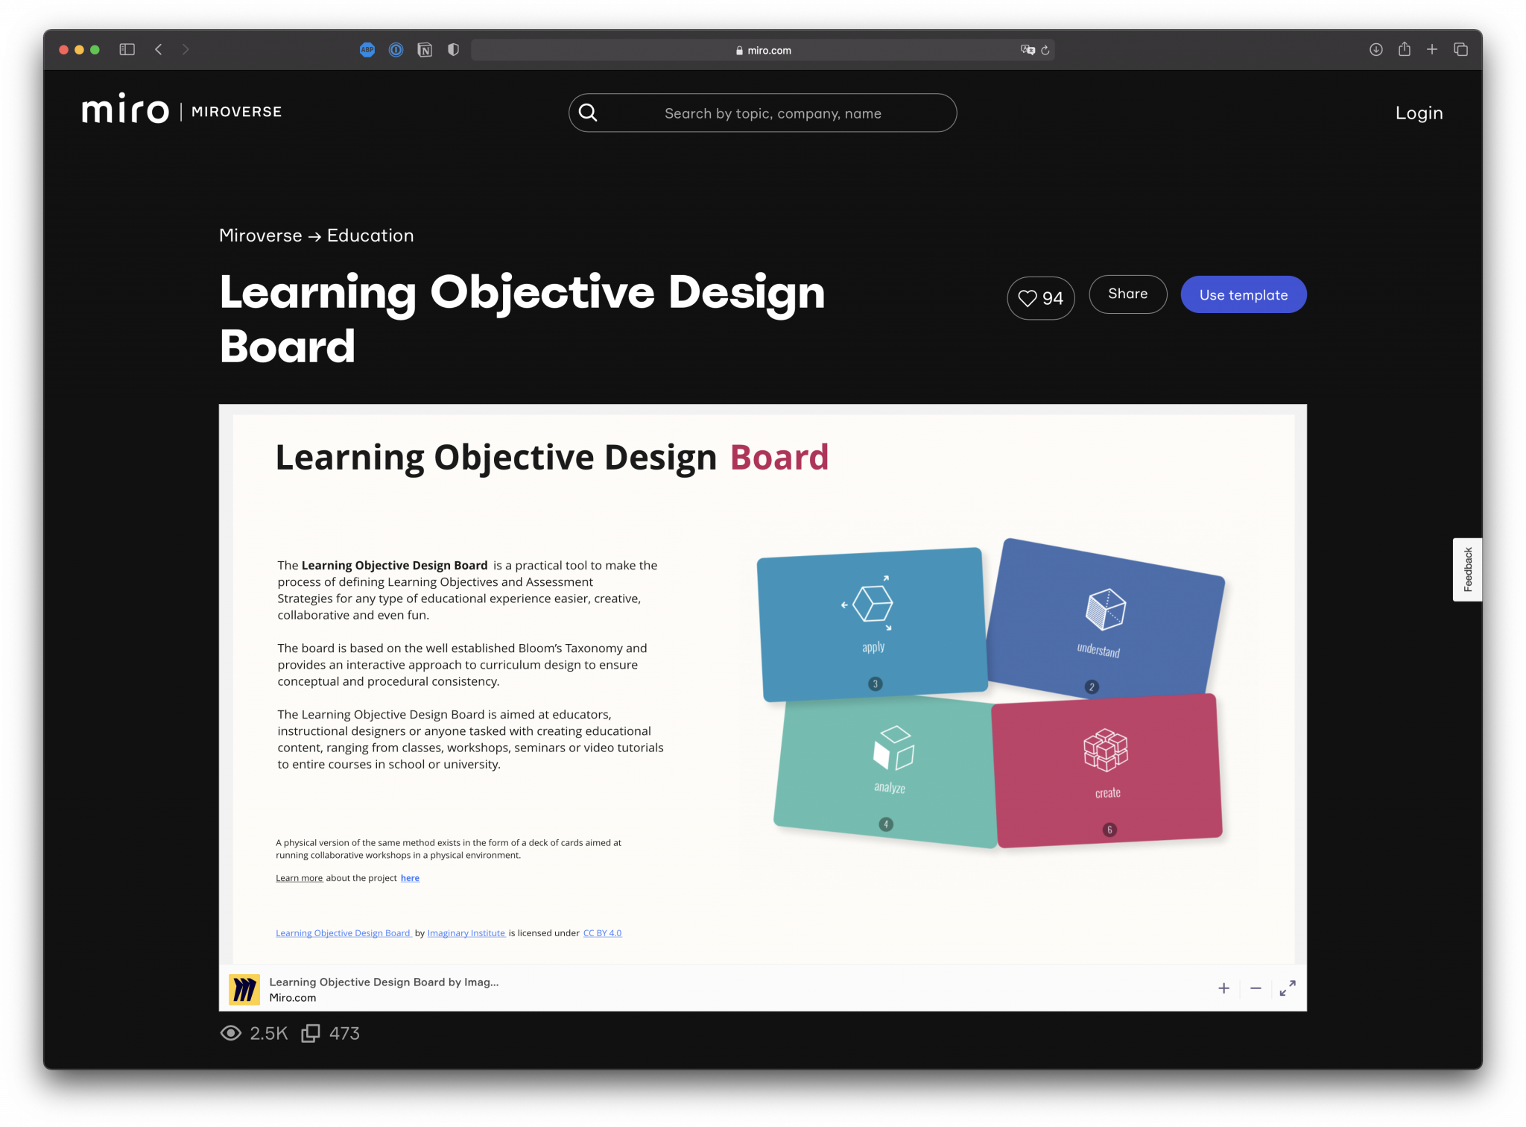Open the Share dialog
Image resolution: width=1526 pixels, height=1127 pixels.
pos(1127,294)
